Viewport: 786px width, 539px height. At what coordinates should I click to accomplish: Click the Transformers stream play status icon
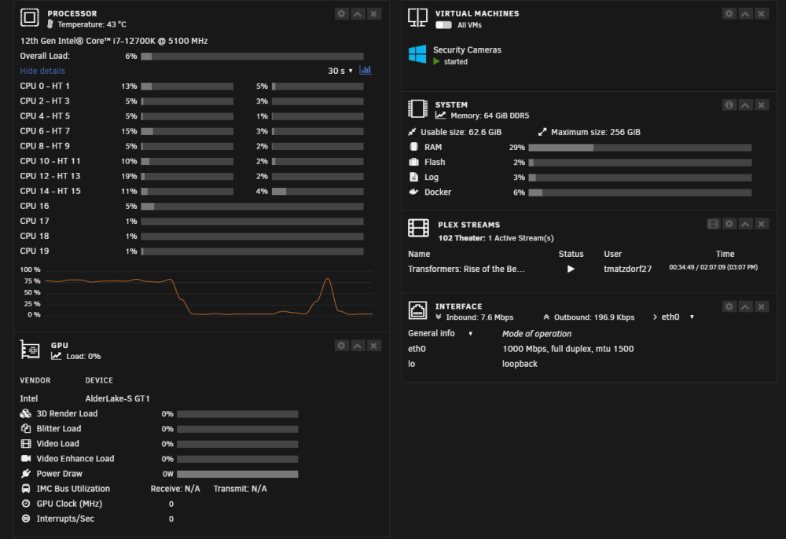(x=571, y=269)
